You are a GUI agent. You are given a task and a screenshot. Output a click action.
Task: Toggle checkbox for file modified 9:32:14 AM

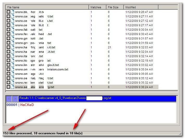[8, 56]
